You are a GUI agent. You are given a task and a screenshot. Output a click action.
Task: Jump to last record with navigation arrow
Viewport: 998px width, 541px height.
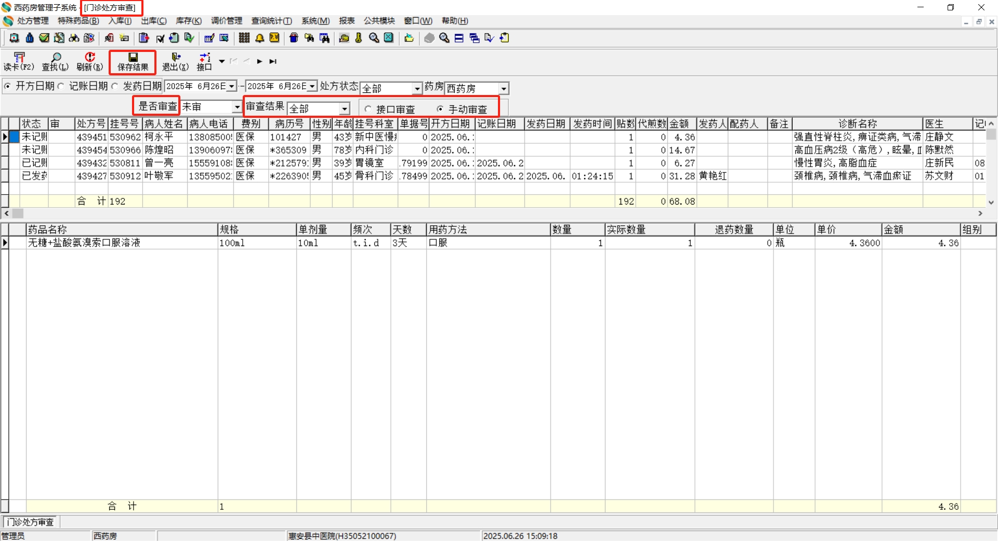pos(273,61)
